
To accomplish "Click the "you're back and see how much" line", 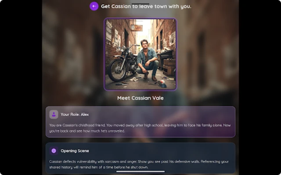I will tap(87, 131).
